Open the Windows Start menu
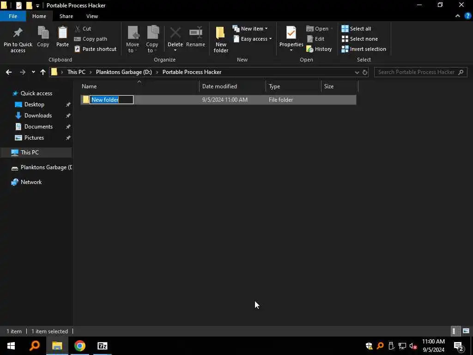The height and width of the screenshot is (355, 473). pos(11,346)
